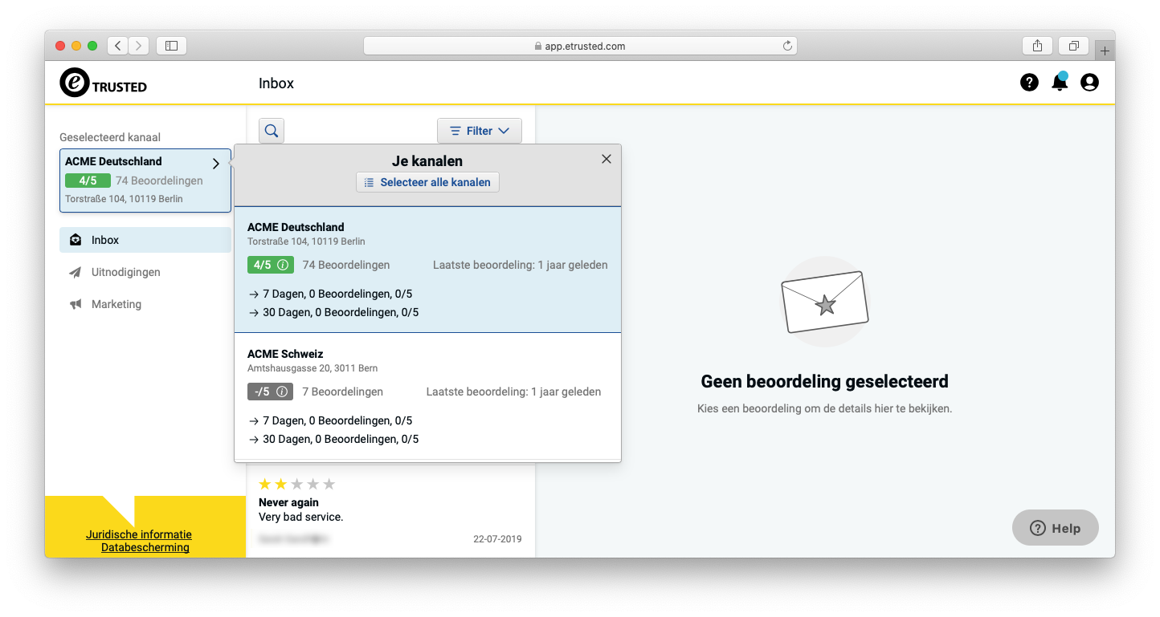Open the user account icon

tap(1089, 82)
